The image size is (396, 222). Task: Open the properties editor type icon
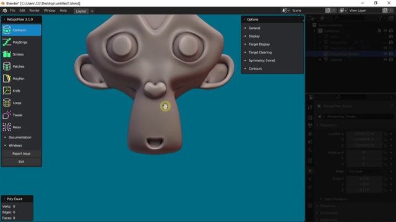pos(312,97)
